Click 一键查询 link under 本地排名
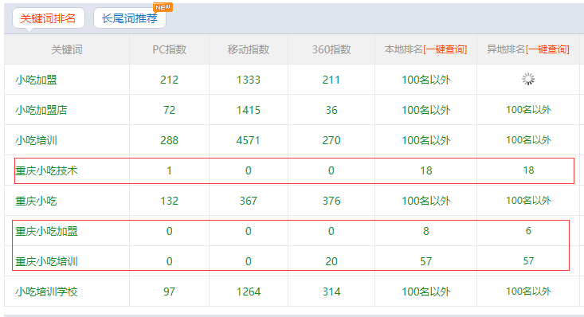This screenshot has height=317, width=584. (445, 49)
